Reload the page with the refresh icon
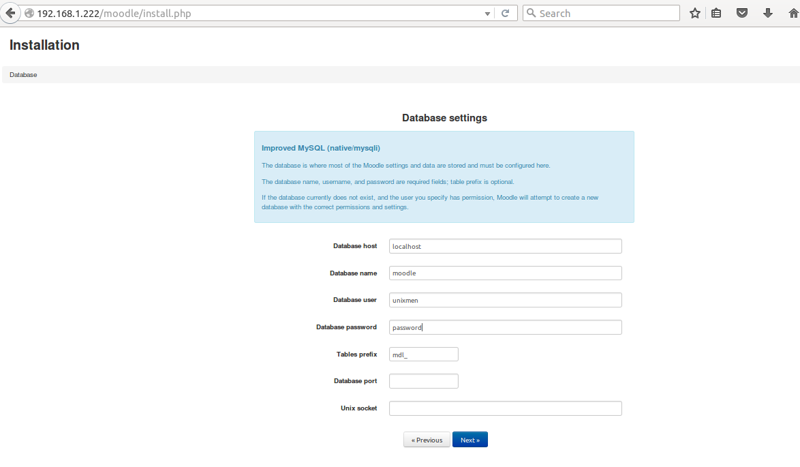 pos(505,13)
